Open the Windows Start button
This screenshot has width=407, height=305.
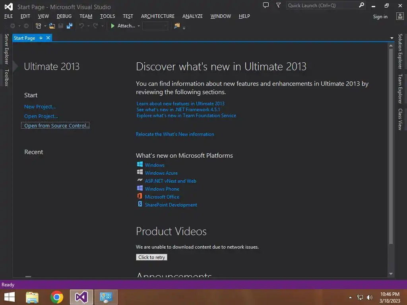tap(10, 297)
